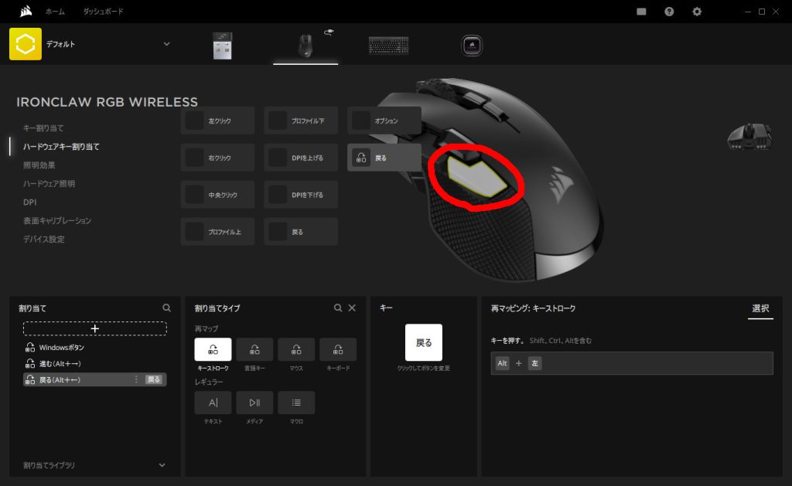Open 照明効果 section
This screenshot has height=486, width=792.
click(39, 165)
